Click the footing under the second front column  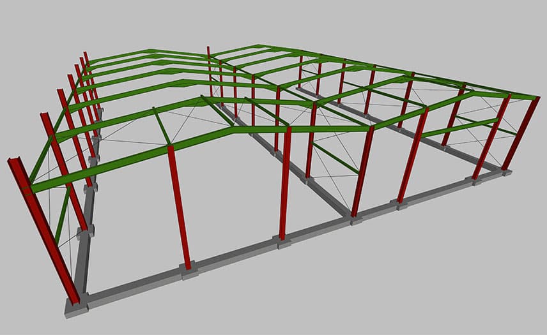point(189,272)
